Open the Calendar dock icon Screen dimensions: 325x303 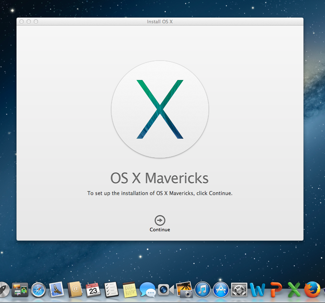click(x=93, y=289)
